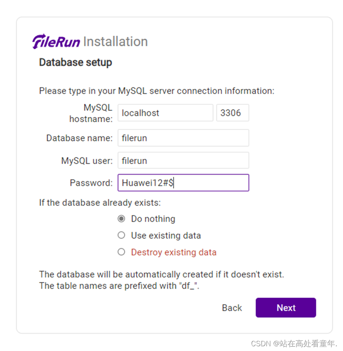The width and height of the screenshot is (343, 351).
Task: Click the Database name field containing filerun
Action: 183,138
